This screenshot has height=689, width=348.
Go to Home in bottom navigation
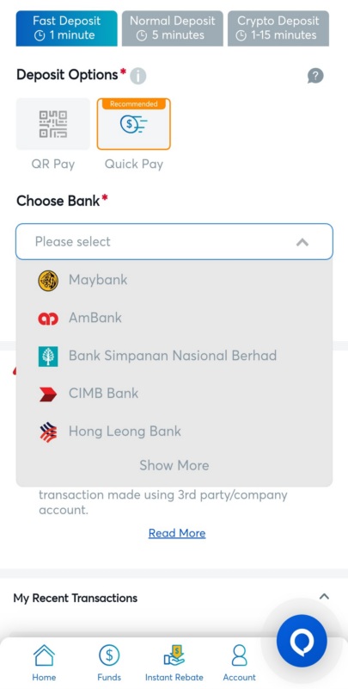click(44, 663)
